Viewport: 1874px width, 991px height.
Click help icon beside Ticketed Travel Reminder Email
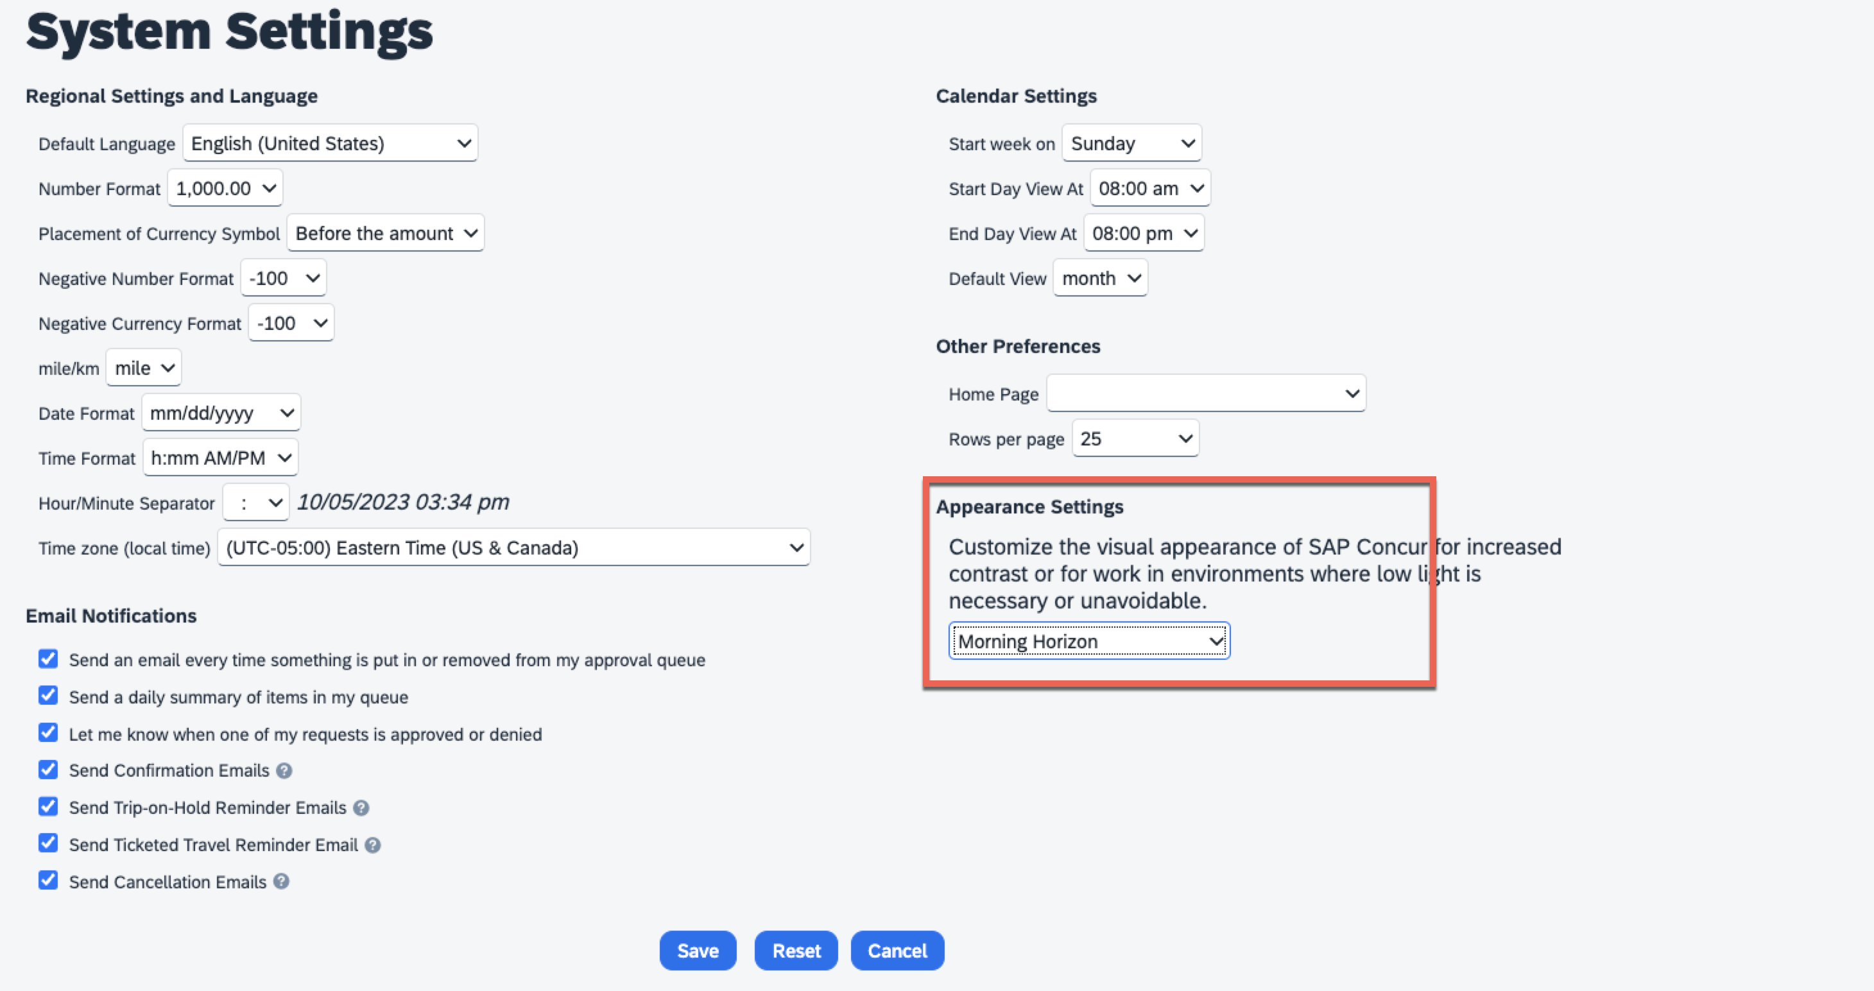pos(372,845)
